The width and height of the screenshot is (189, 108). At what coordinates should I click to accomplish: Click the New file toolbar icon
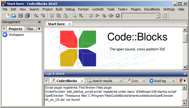[x=8, y=16]
